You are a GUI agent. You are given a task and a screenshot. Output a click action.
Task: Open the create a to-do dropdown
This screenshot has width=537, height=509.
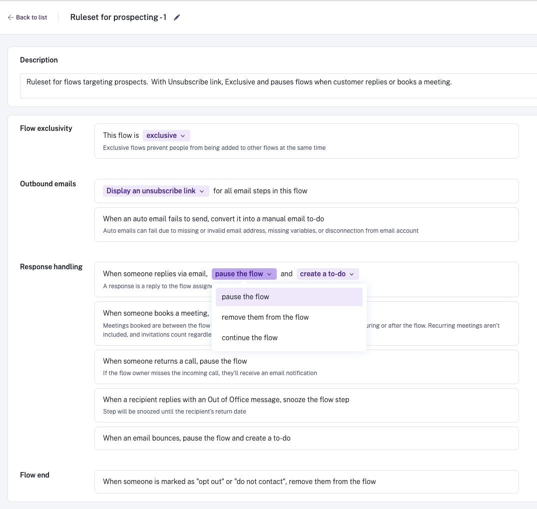pyautogui.click(x=327, y=274)
